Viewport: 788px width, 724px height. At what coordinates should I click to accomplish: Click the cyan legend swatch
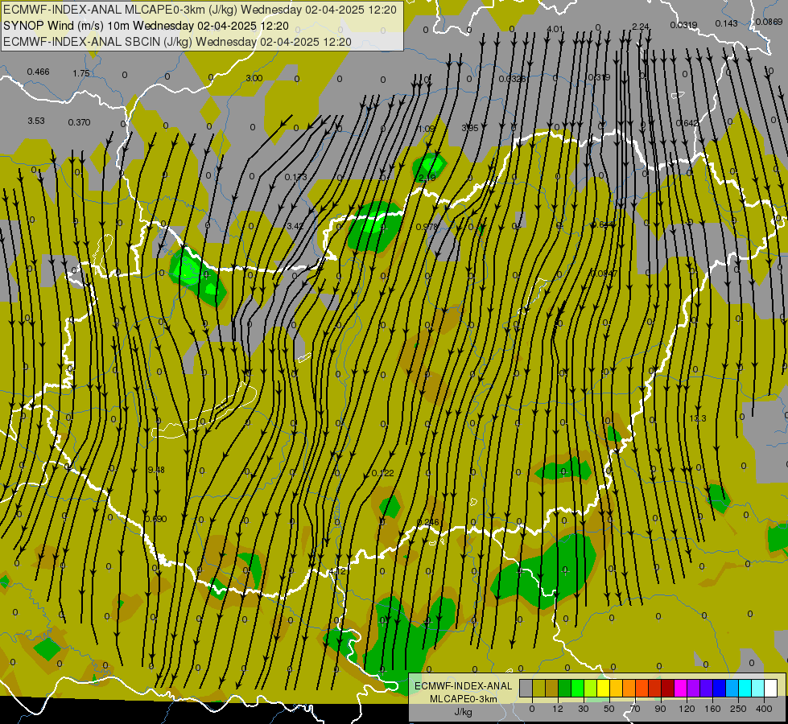coord(745,688)
